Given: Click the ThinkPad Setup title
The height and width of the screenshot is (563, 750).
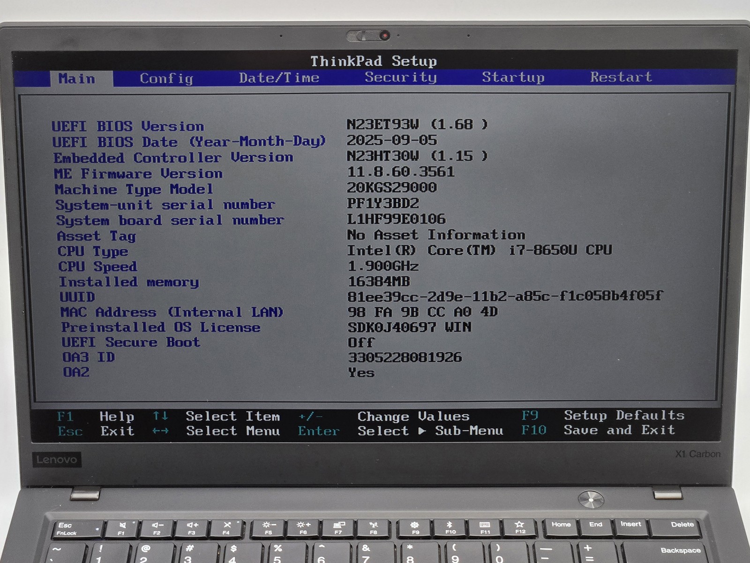Looking at the screenshot, I should pyautogui.click(x=374, y=61).
